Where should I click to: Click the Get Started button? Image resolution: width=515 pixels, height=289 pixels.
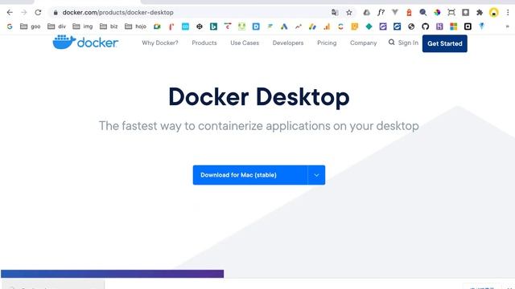[x=445, y=43]
